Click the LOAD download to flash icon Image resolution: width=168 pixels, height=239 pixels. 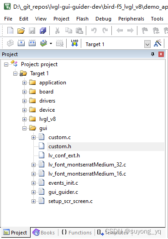(x=74, y=43)
